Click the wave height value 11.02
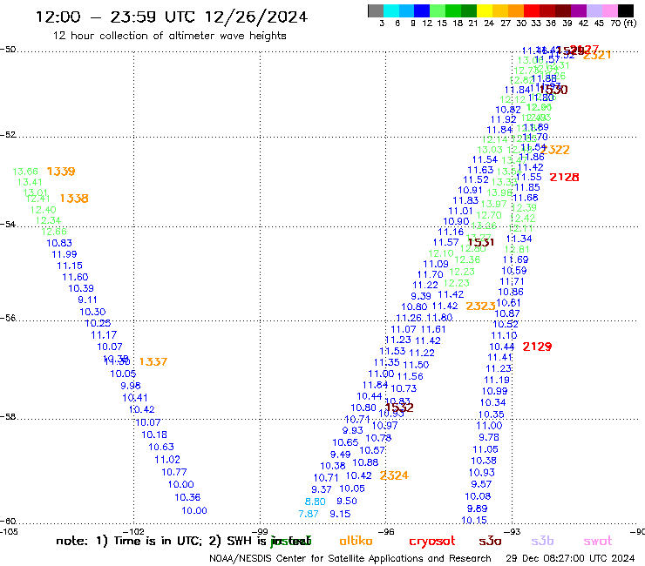This screenshot has width=645, height=566. click(167, 460)
